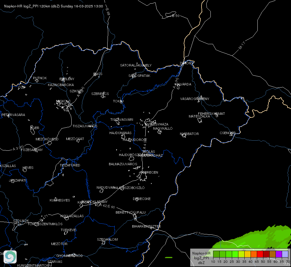This screenshot has height=267, width=291.
Task: Click the MEZŐTÚR label
Action: tap(59, 244)
